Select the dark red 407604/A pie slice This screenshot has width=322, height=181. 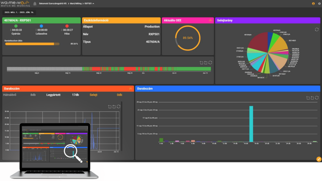260,42
